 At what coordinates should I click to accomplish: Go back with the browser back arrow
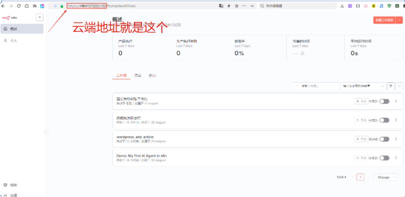(x=3, y=6)
